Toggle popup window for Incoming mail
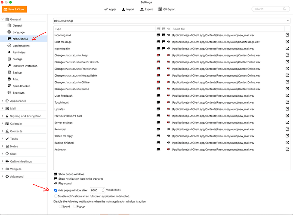This screenshot has width=293, height=215. 158,35
